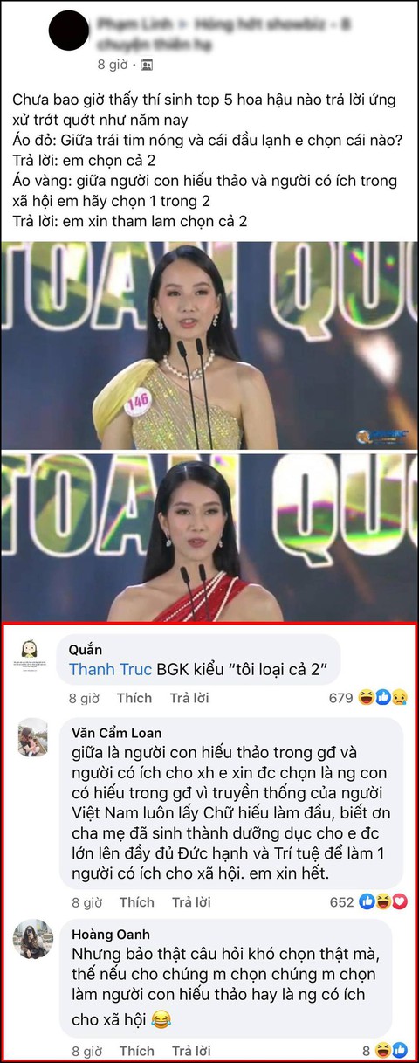This screenshot has width=419, height=1063.
Task: Open commenter name Văn Cẩm Loan
Action: point(117,731)
